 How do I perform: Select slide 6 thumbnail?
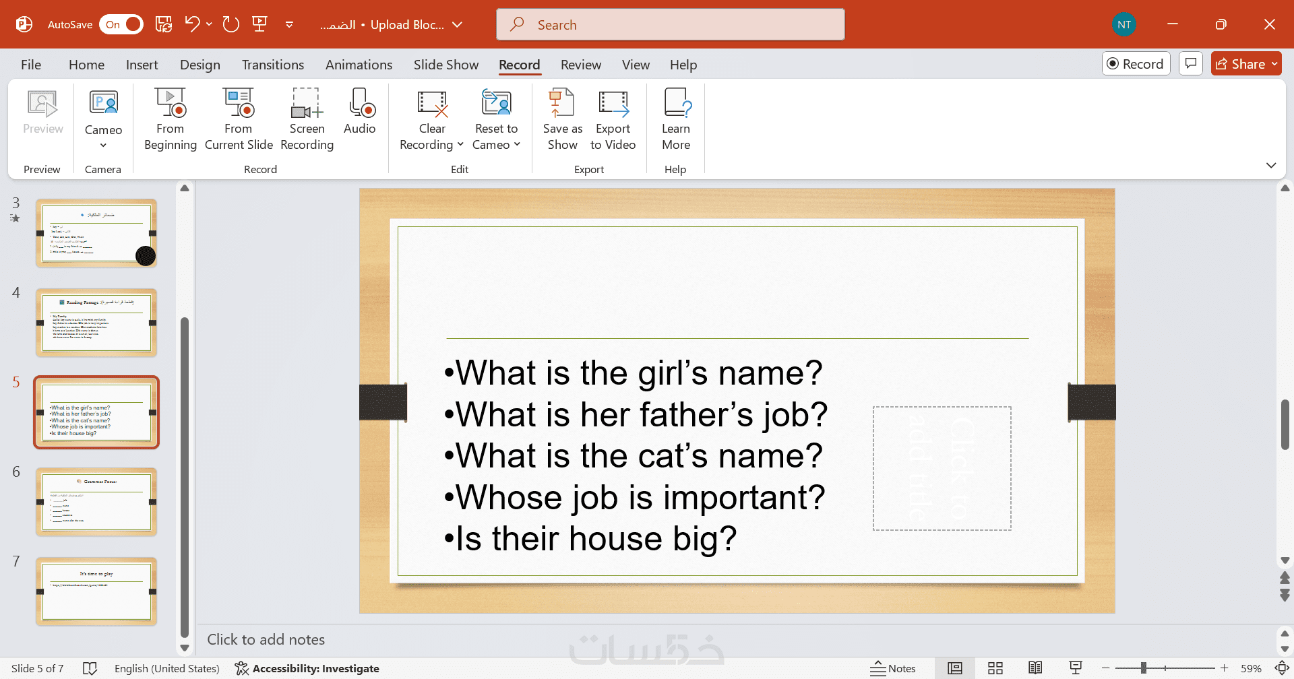96,502
